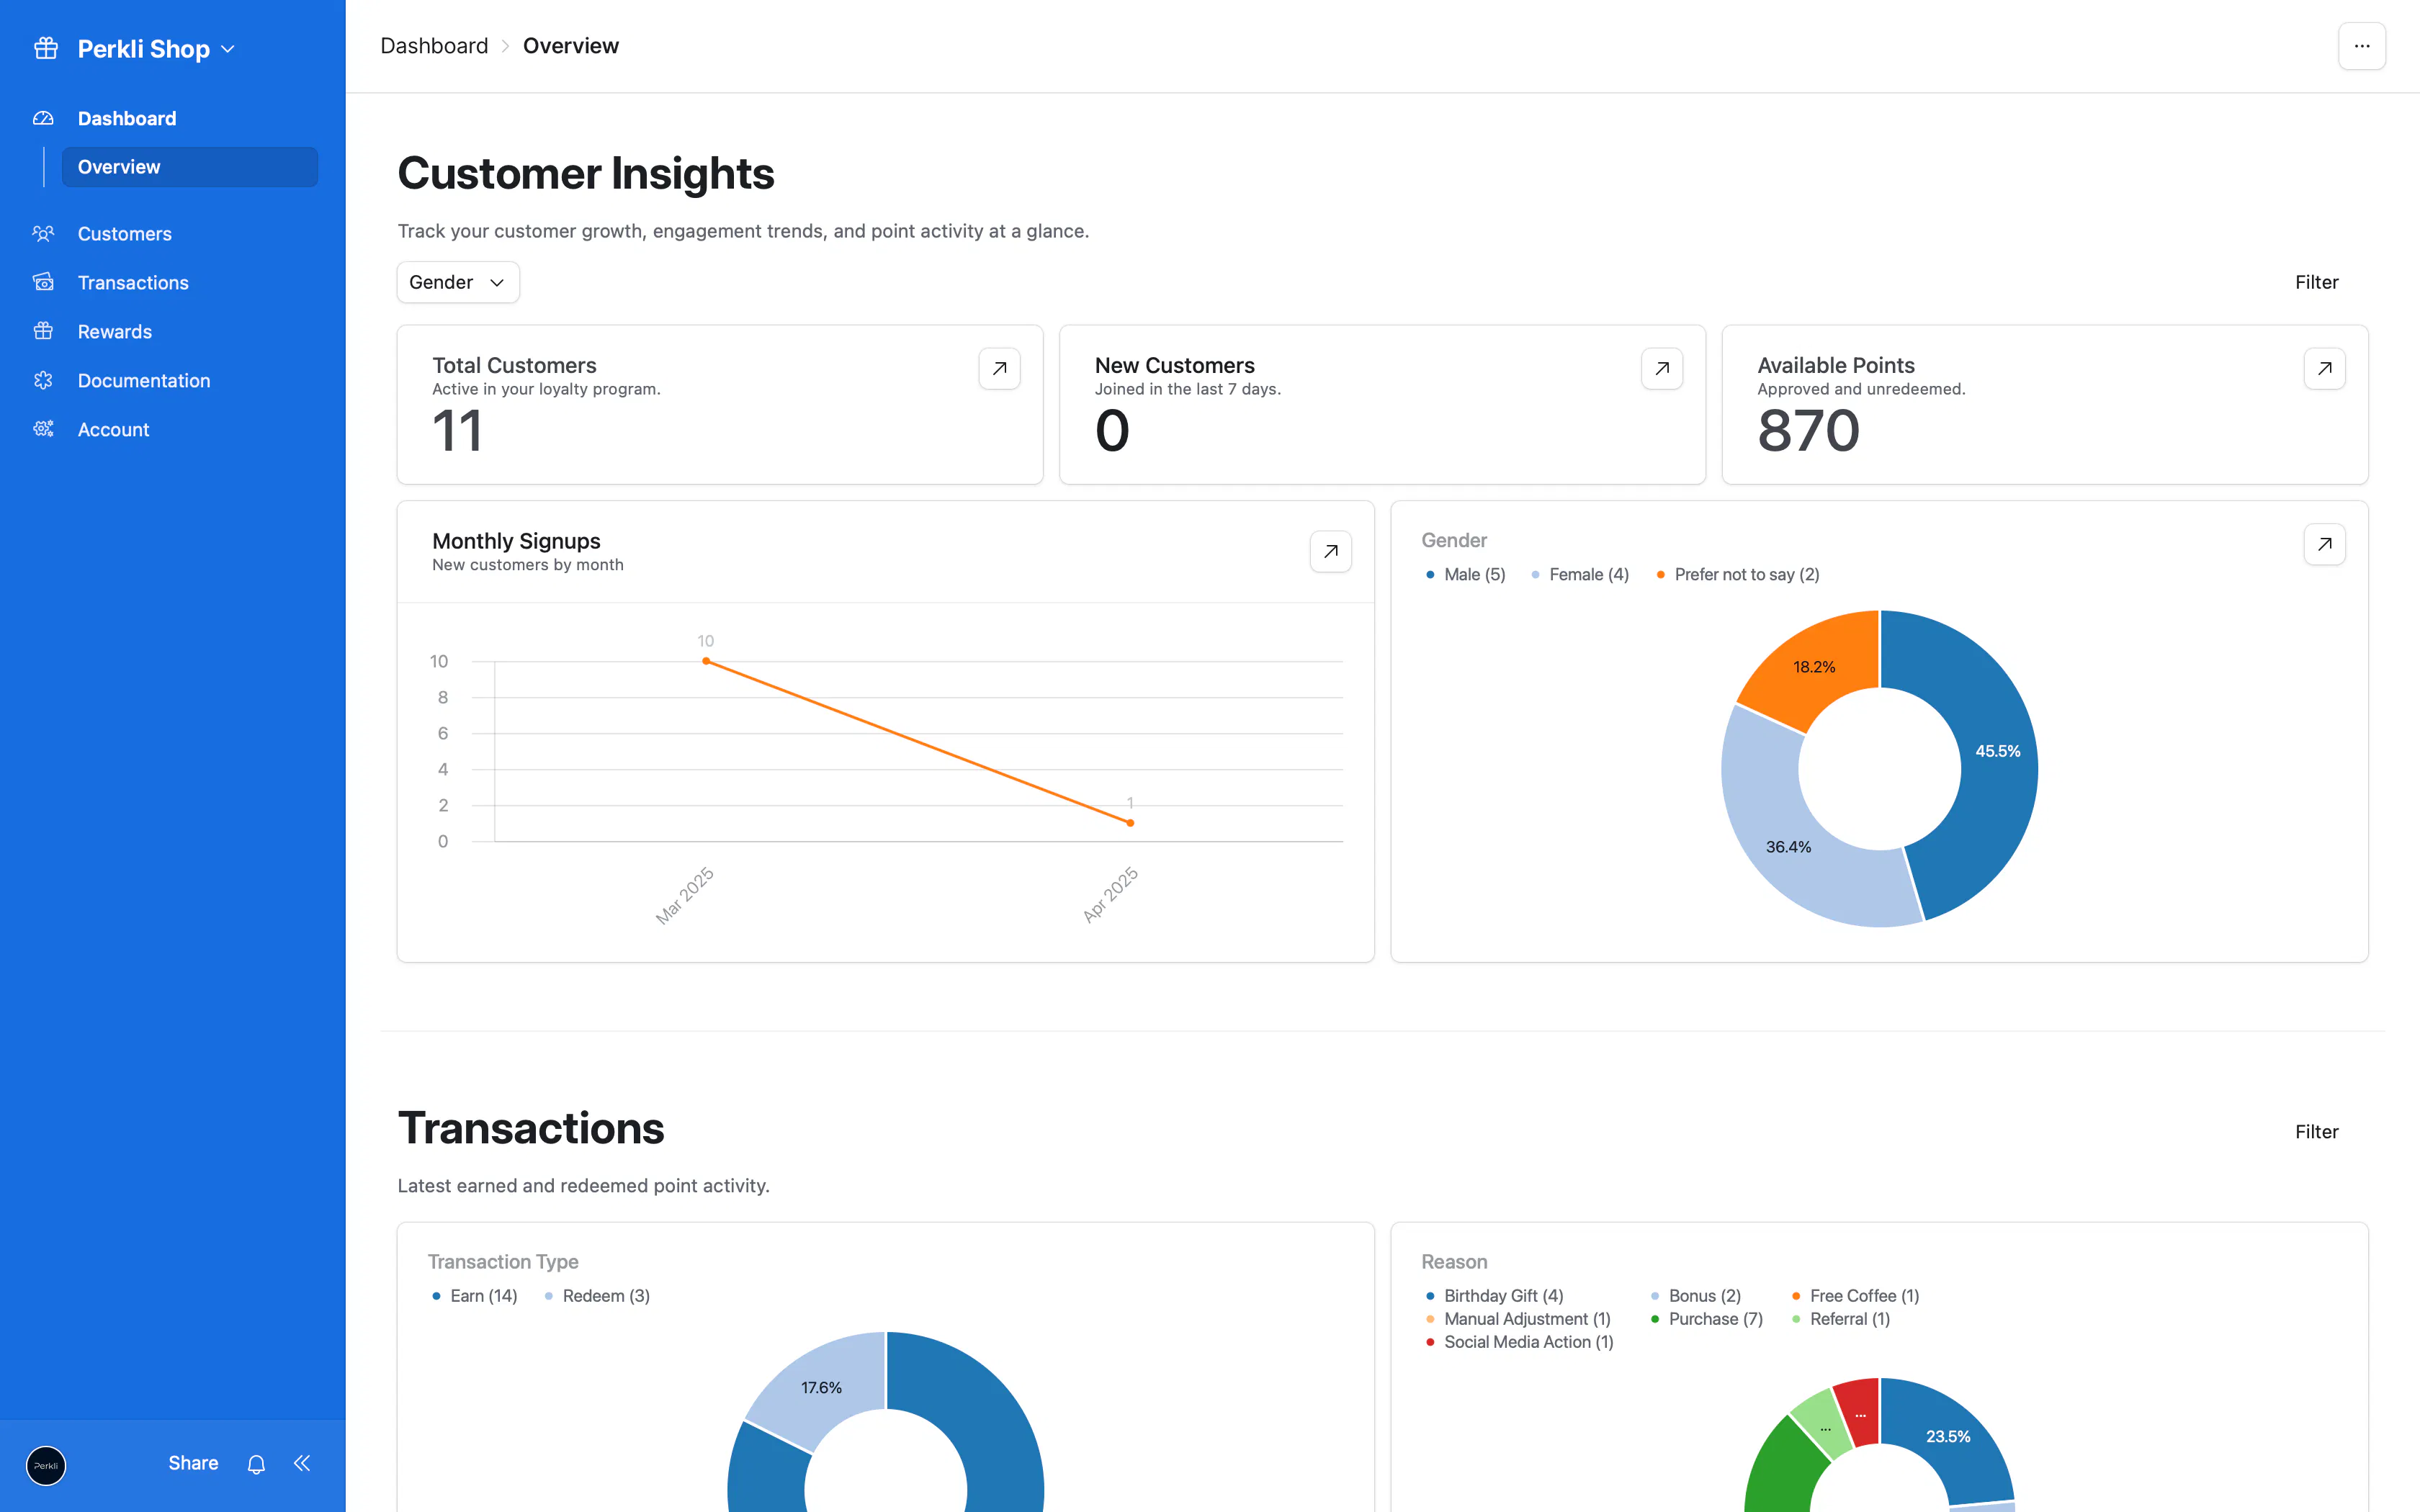Click the Perkli Shop gift logo icon
Viewport: 2420px width, 1512px height.
[x=46, y=48]
